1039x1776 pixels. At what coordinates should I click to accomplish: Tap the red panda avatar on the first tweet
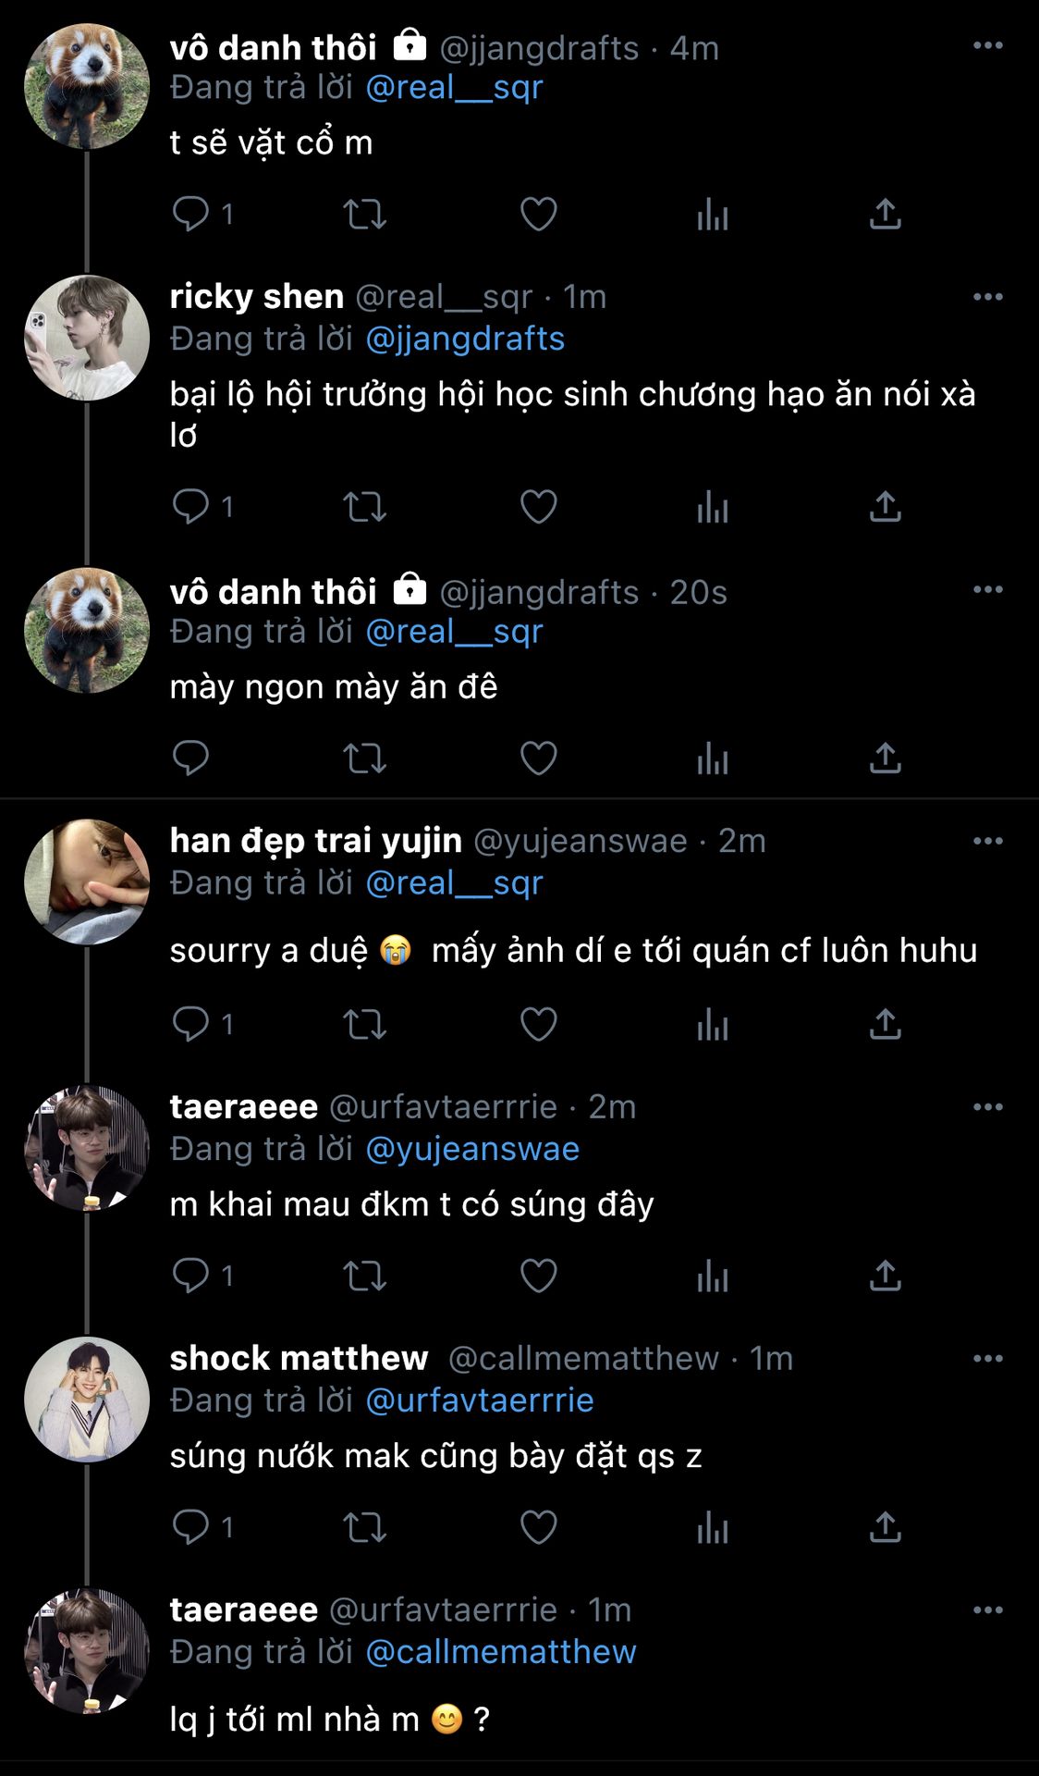coord(87,86)
